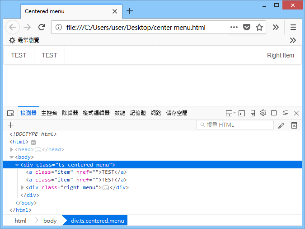
Task: Toggle responsive design mode icon
Action: point(253,113)
